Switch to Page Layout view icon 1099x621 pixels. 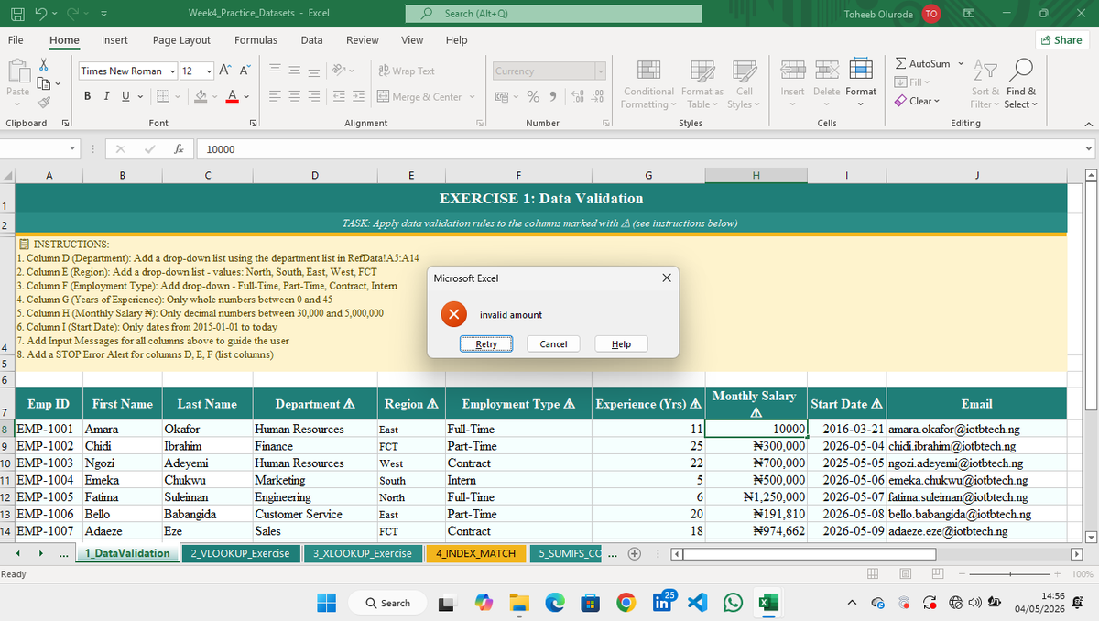(905, 573)
